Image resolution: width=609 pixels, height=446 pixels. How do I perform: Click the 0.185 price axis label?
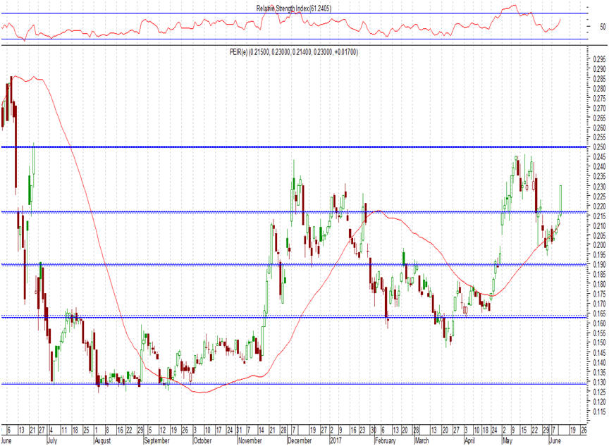[599, 274]
